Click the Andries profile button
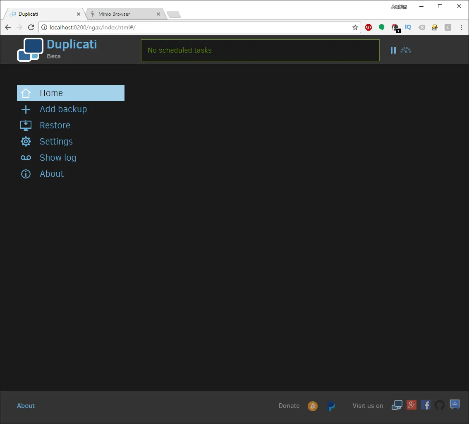The width and height of the screenshot is (469, 424). (399, 7)
